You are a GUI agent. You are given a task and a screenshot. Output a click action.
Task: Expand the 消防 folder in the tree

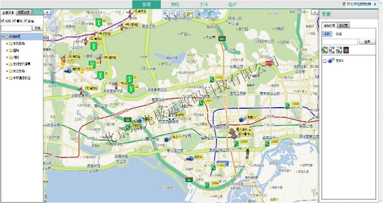click(8, 57)
